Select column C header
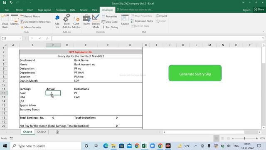Image resolution: width=266 pixels, height=150 pixels. coord(53,45)
